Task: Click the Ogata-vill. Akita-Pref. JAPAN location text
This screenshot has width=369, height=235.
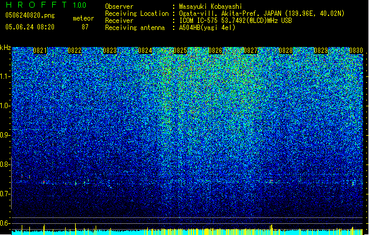Action: tap(262, 14)
